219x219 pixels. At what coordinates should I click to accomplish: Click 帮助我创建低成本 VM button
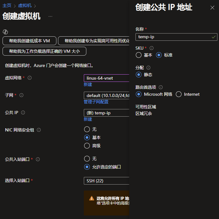click(29, 41)
